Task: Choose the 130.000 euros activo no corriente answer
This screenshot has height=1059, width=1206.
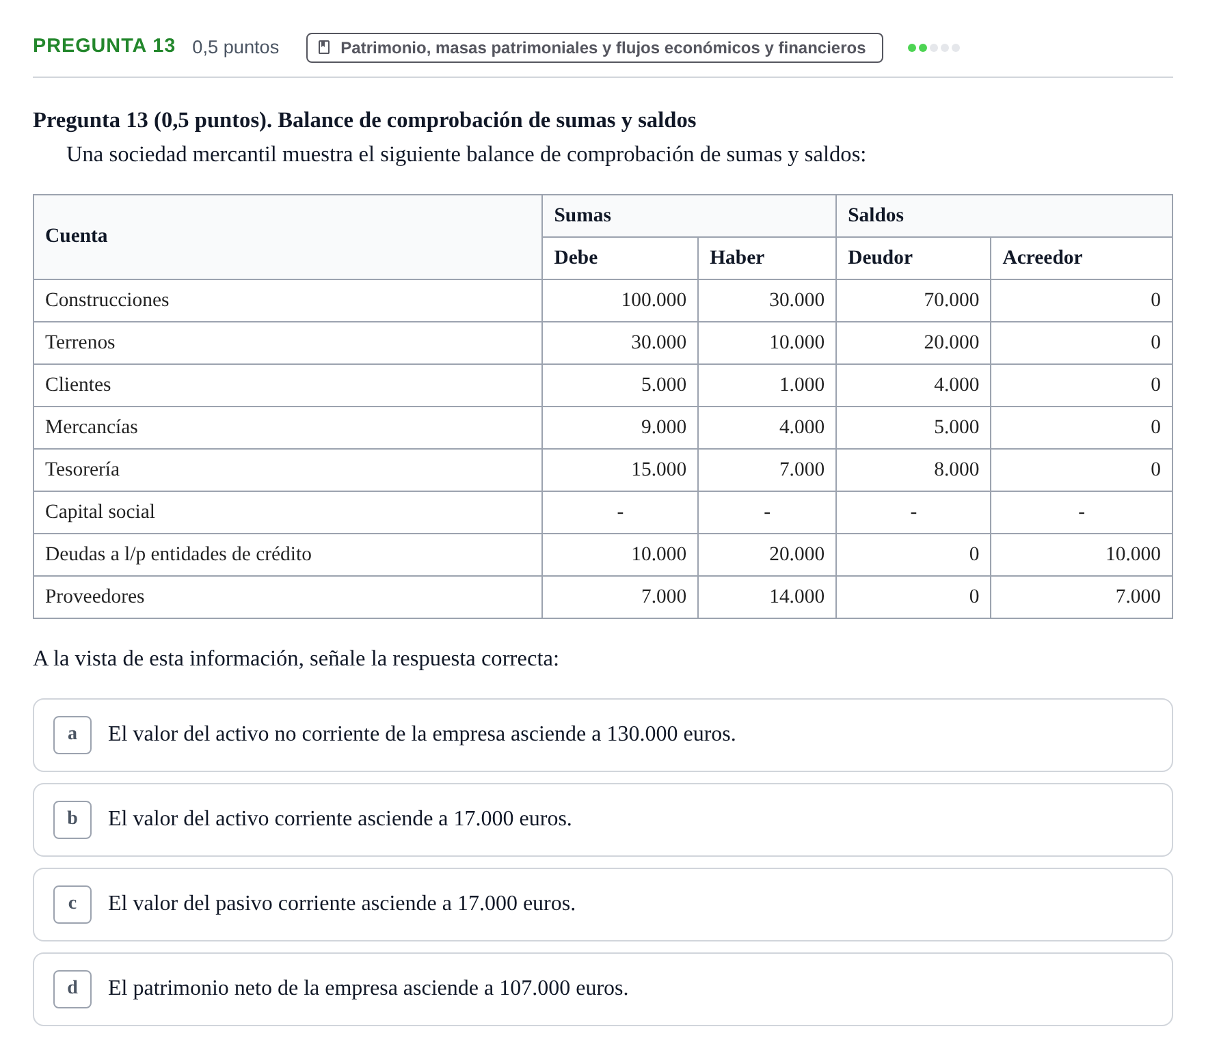Action: 602,735
